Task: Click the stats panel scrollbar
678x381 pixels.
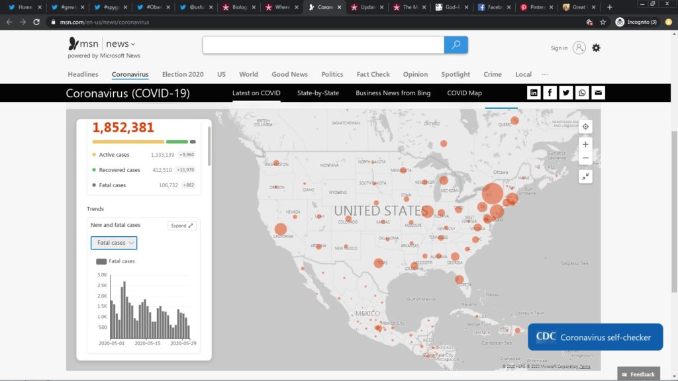Action: pyautogui.click(x=210, y=146)
